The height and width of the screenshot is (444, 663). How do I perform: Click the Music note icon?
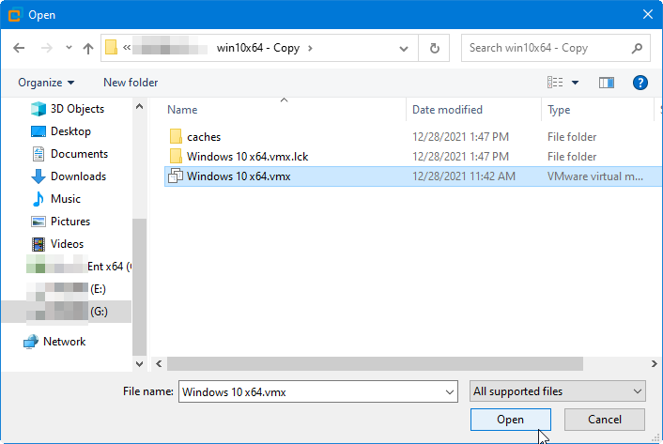pyautogui.click(x=39, y=199)
